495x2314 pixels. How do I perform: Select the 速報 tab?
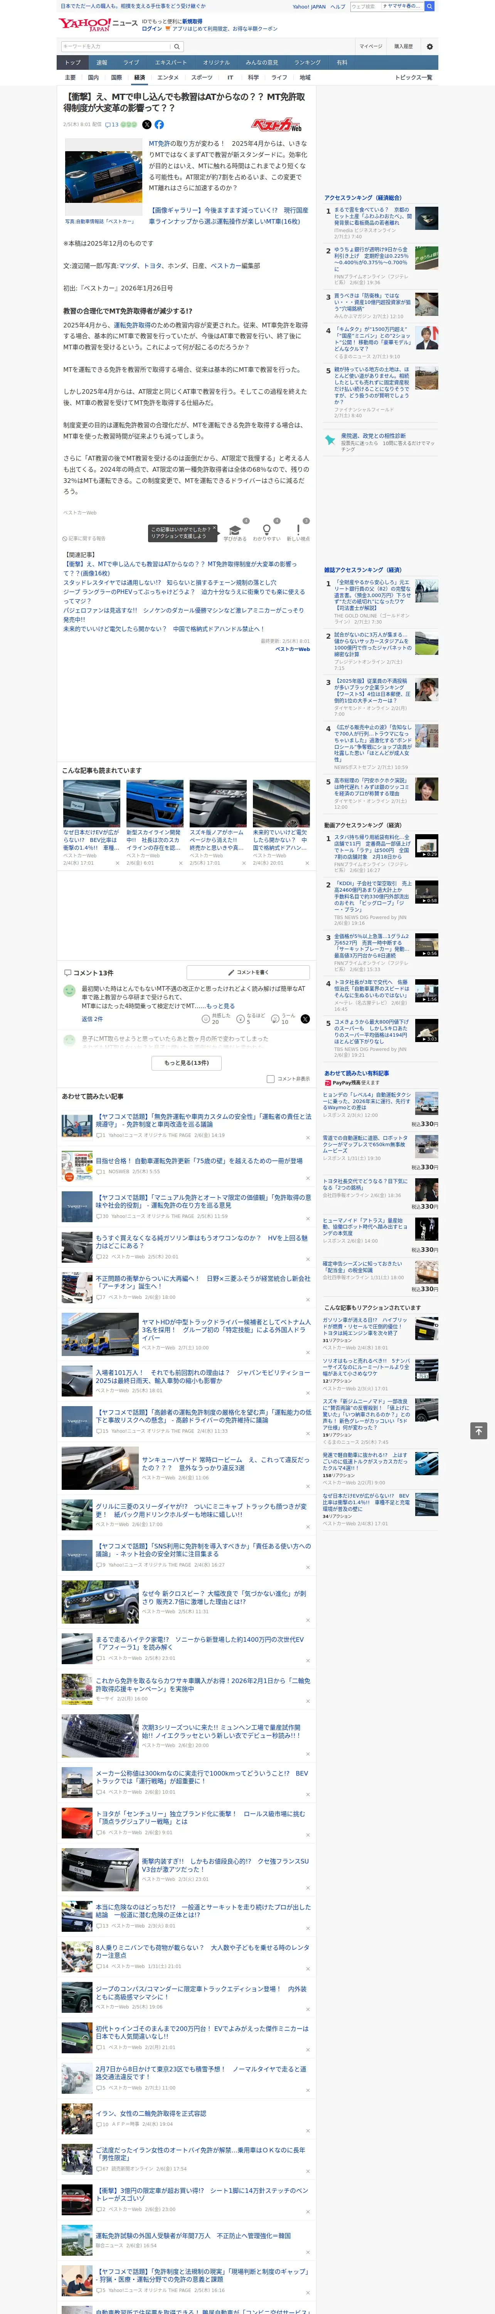coord(101,63)
